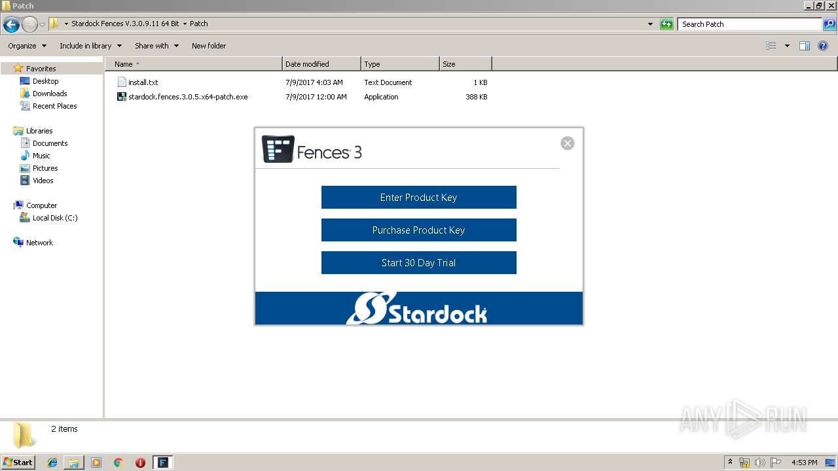Expand the address bar history dropdown

tap(650, 24)
